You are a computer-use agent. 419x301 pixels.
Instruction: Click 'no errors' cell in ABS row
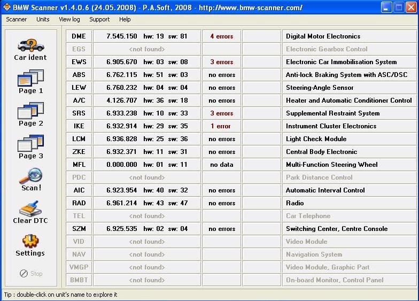221,75
